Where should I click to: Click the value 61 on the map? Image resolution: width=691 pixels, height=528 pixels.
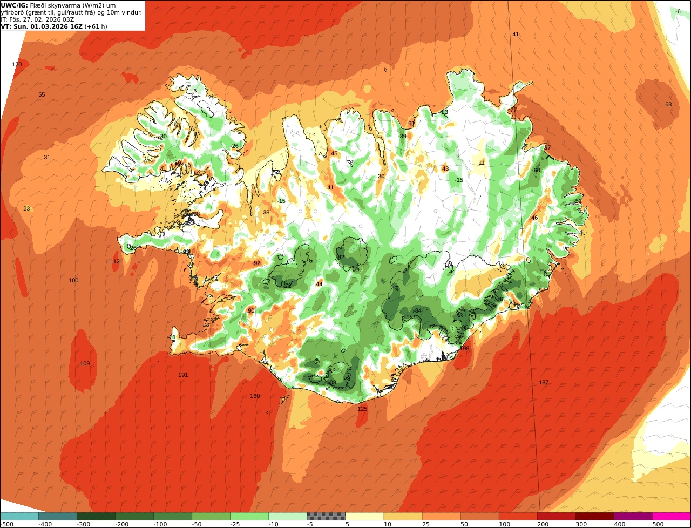411,123
